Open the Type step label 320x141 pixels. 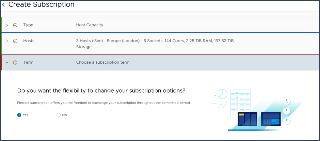pyautogui.click(x=28, y=25)
